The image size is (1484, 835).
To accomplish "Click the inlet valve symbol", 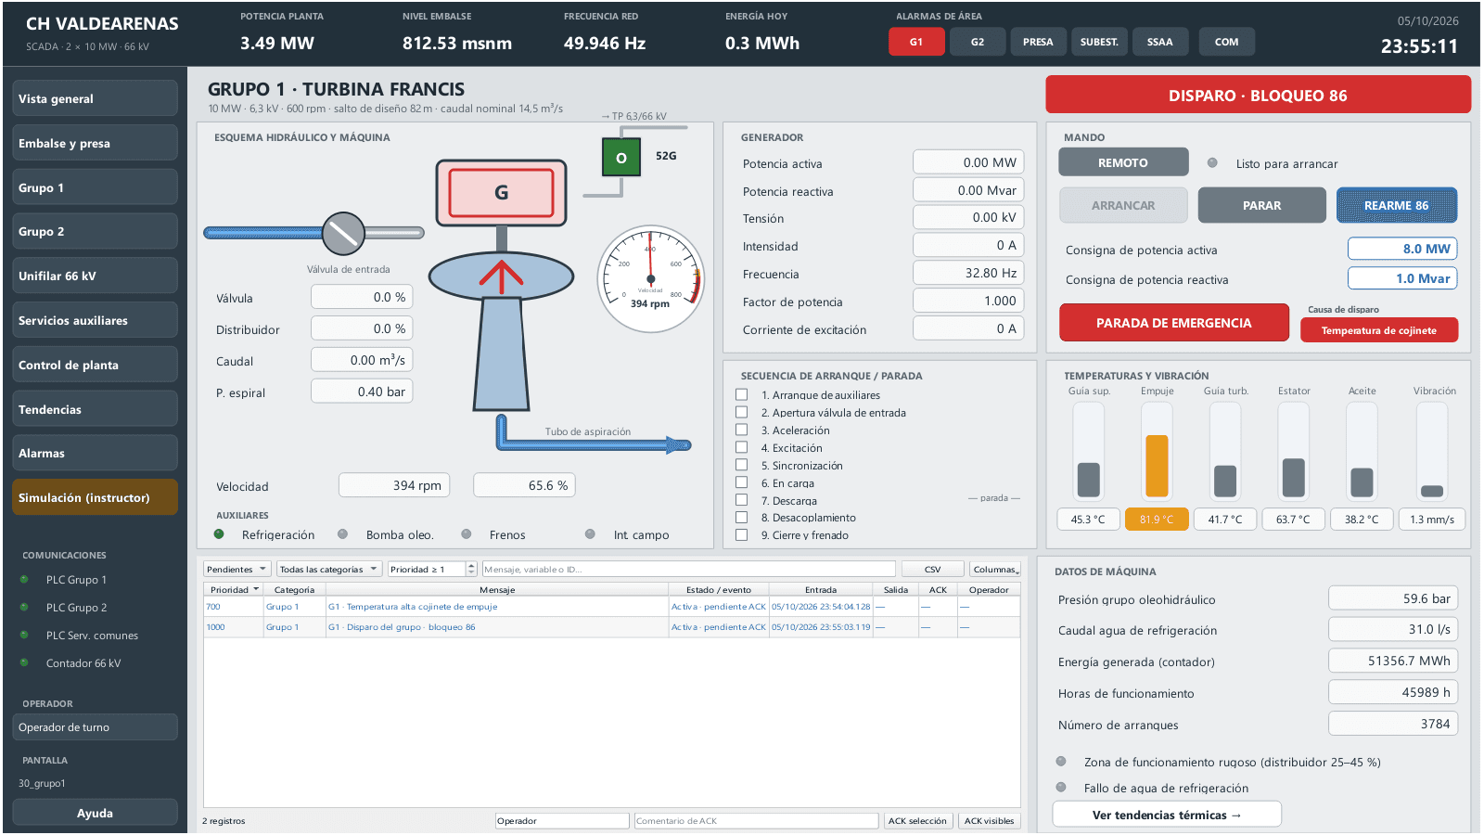I will click(343, 233).
